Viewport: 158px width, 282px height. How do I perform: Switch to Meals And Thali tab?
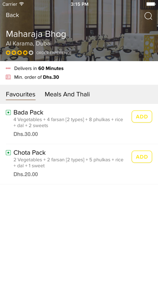point(67,94)
